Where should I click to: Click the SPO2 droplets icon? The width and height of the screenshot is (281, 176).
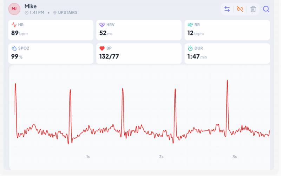pos(14,48)
